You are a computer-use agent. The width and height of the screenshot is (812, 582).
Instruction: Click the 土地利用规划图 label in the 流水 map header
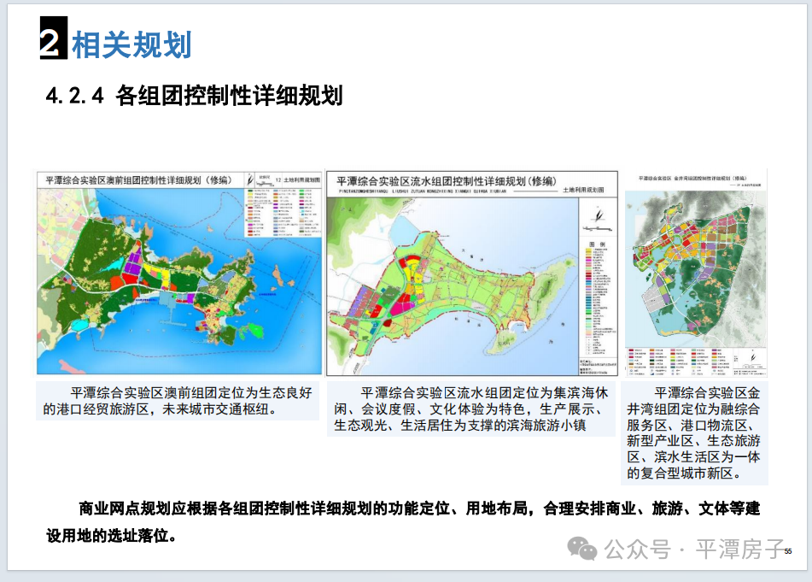[583, 191]
